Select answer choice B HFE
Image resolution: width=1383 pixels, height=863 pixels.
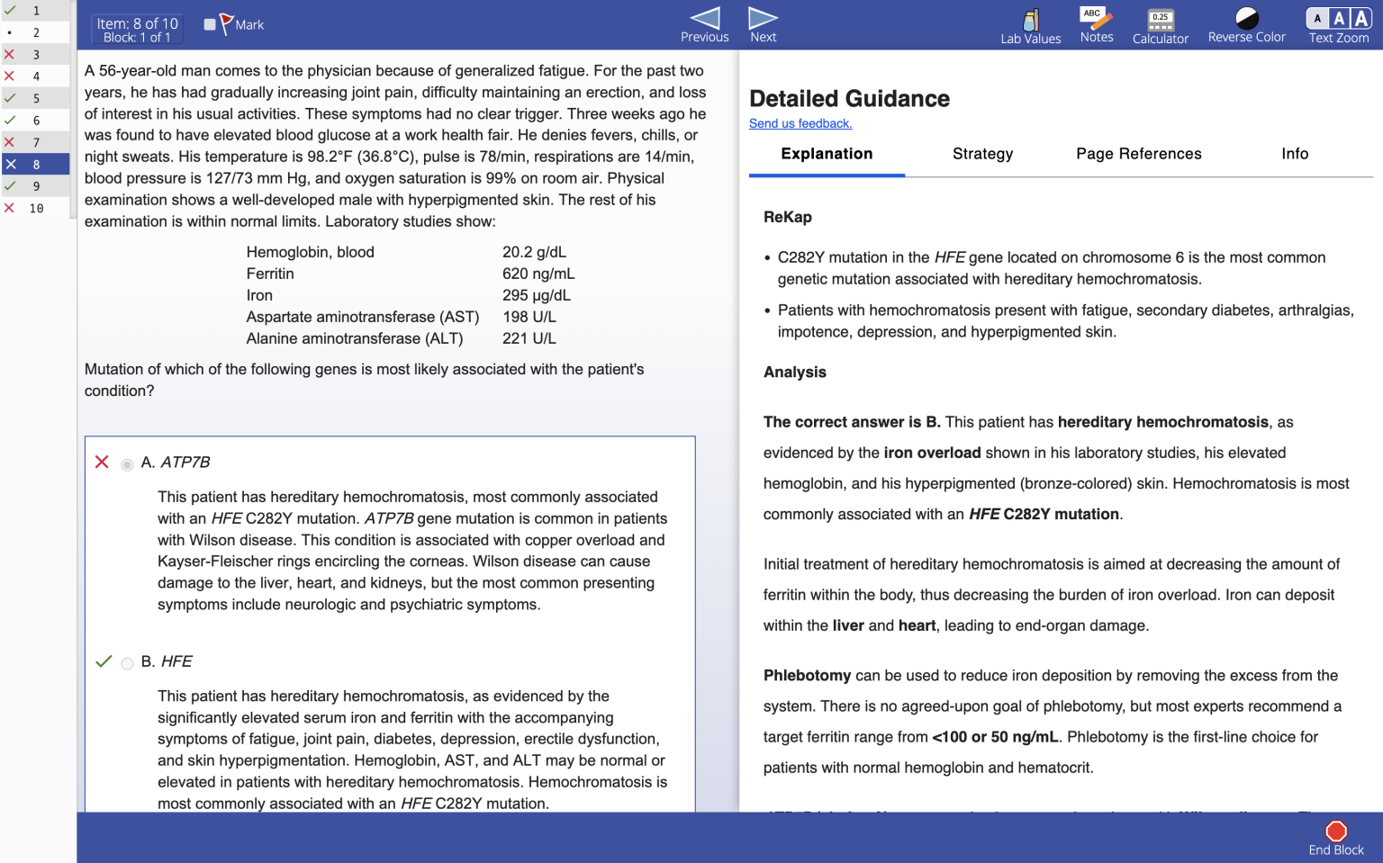point(127,664)
